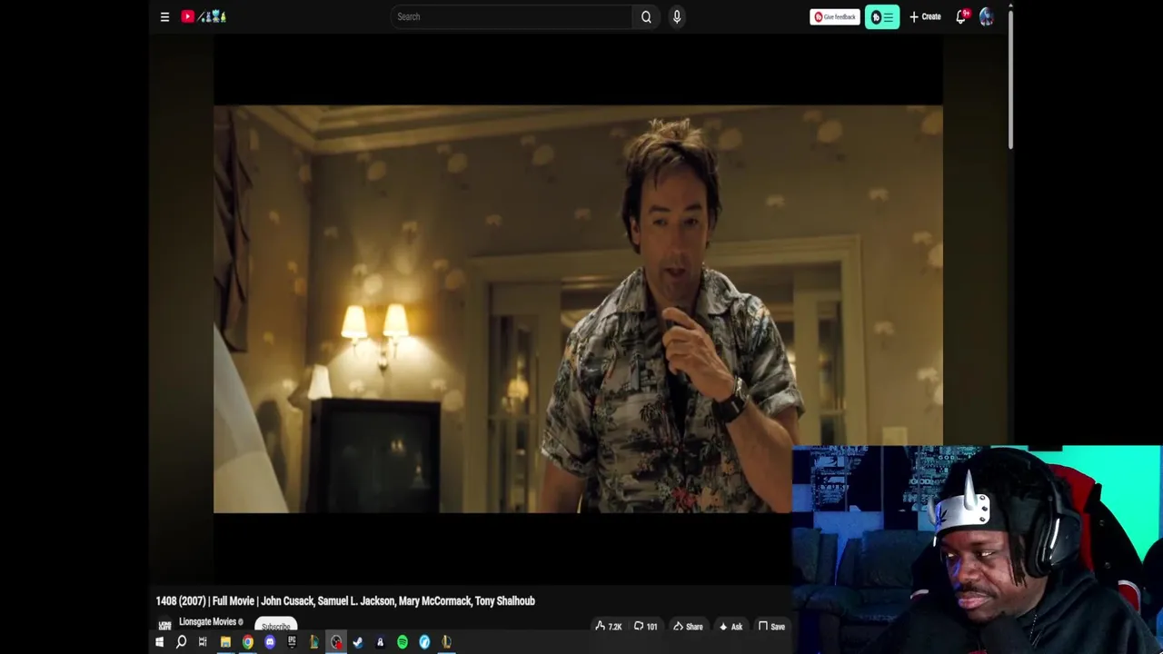
Task: Switch to Google Chrome on taskbar
Action: (x=247, y=642)
